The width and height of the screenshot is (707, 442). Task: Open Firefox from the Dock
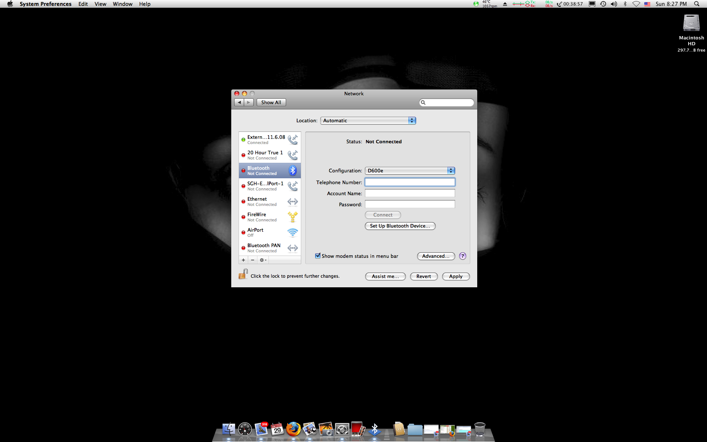(x=293, y=429)
